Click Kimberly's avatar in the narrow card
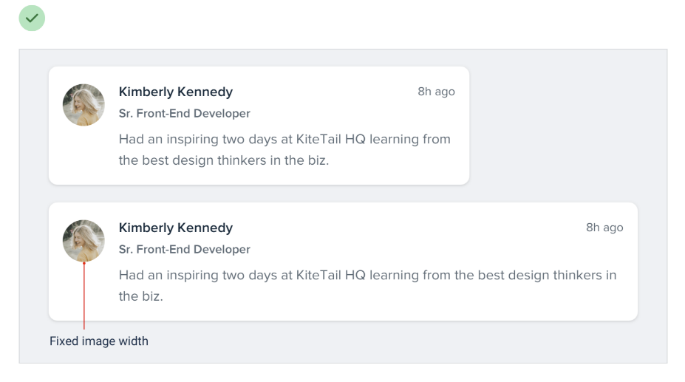685x382 pixels. [x=84, y=105]
